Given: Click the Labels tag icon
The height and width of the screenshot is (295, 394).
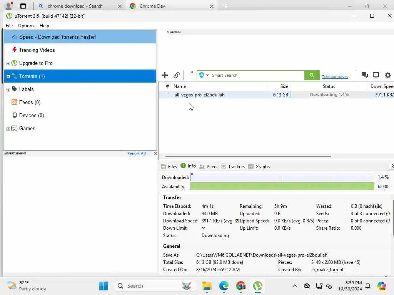Looking at the screenshot, I should coord(14,89).
